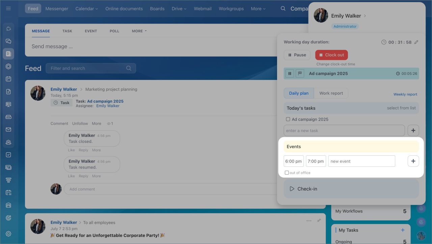
Task: Click the new event input field
Action: pyautogui.click(x=361, y=161)
